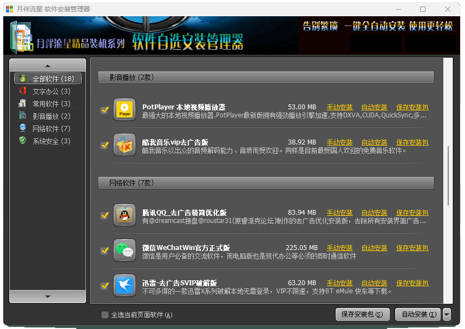Click the sidebar scroll-down arrow
Screen dimensions: 465x329
coord(48,297)
